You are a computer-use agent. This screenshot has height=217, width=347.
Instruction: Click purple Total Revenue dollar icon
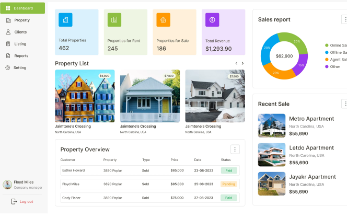(x=212, y=20)
